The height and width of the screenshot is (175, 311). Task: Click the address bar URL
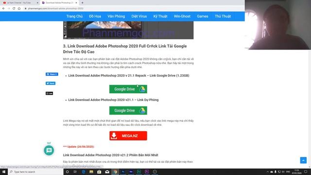56,9
